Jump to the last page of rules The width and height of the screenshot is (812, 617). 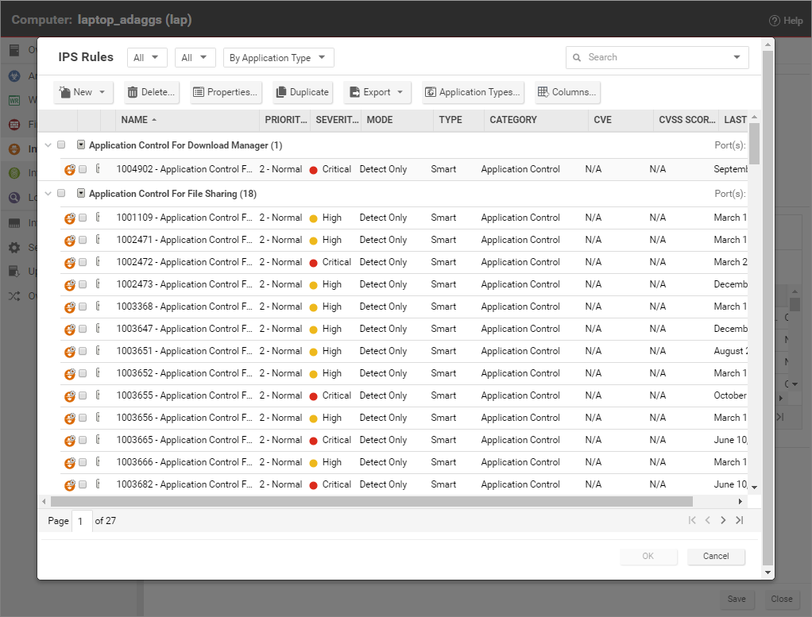coord(739,520)
